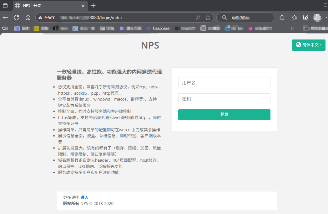
Task: Close the NPS - 登录 tab
Action: [x=83, y=6]
